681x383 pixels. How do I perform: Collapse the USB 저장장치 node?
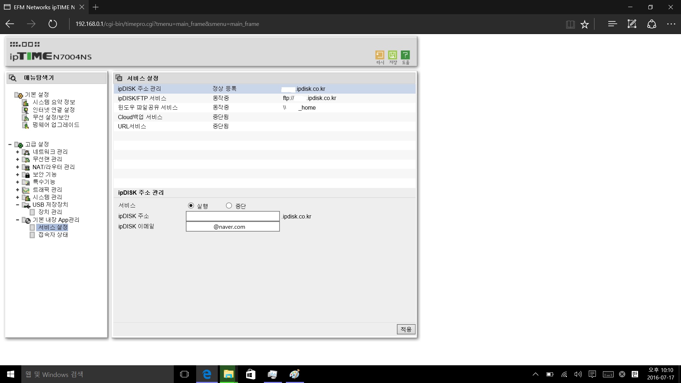[x=17, y=205]
